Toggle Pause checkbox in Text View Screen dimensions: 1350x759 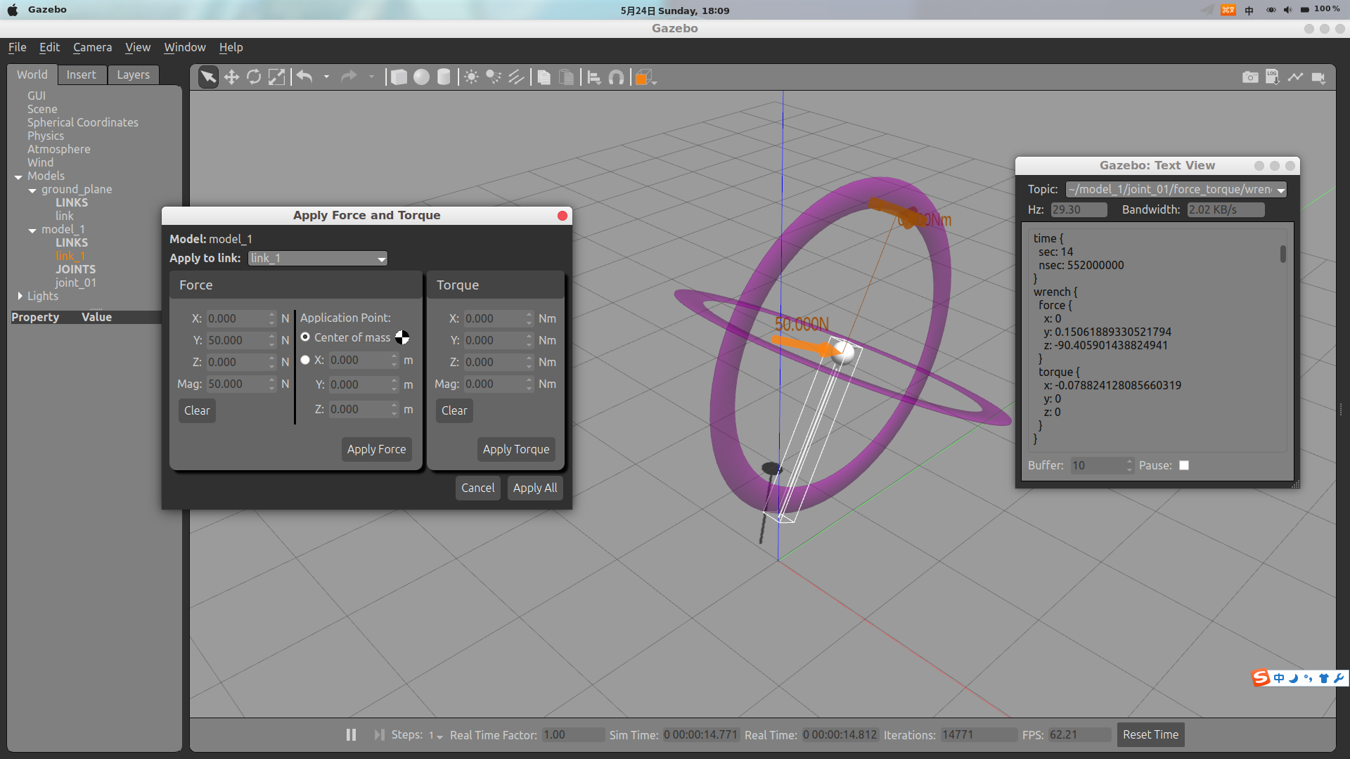(1184, 465)
